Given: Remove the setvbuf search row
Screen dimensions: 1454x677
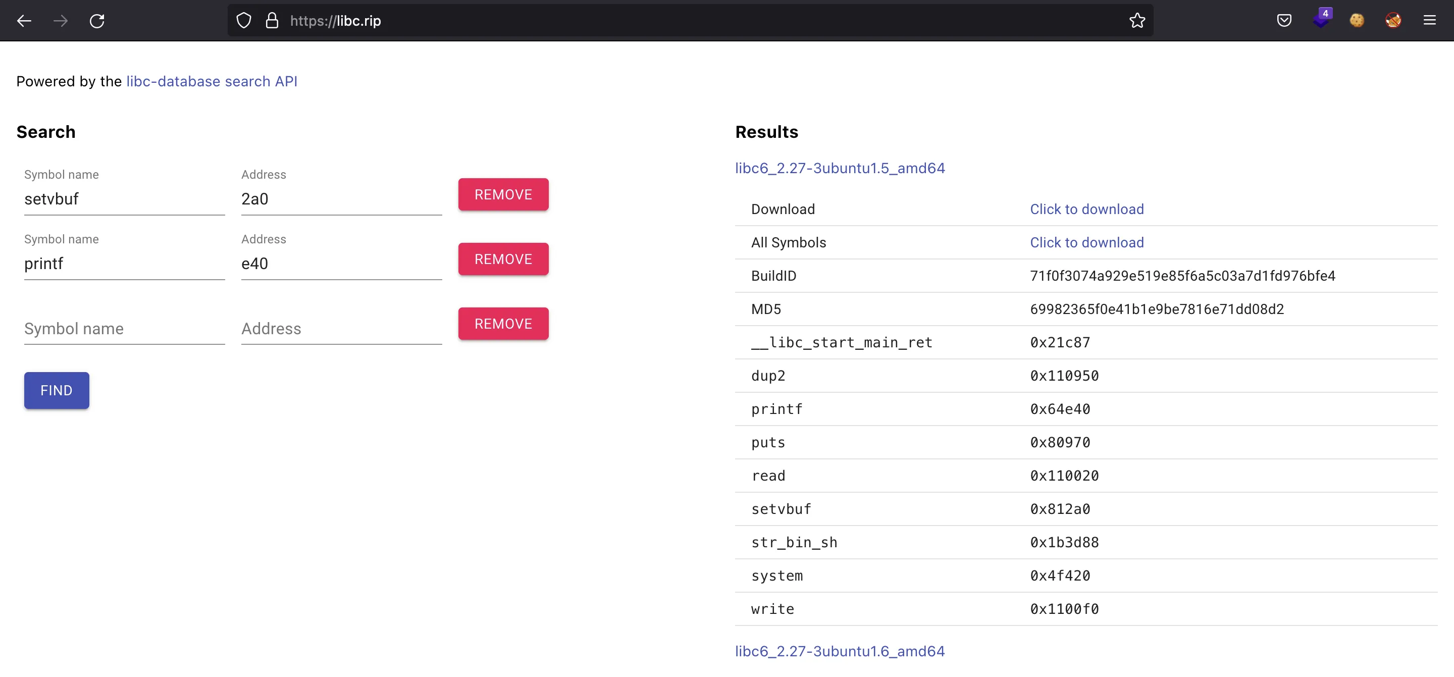Looking at the screenshot, I should point(503,195).
